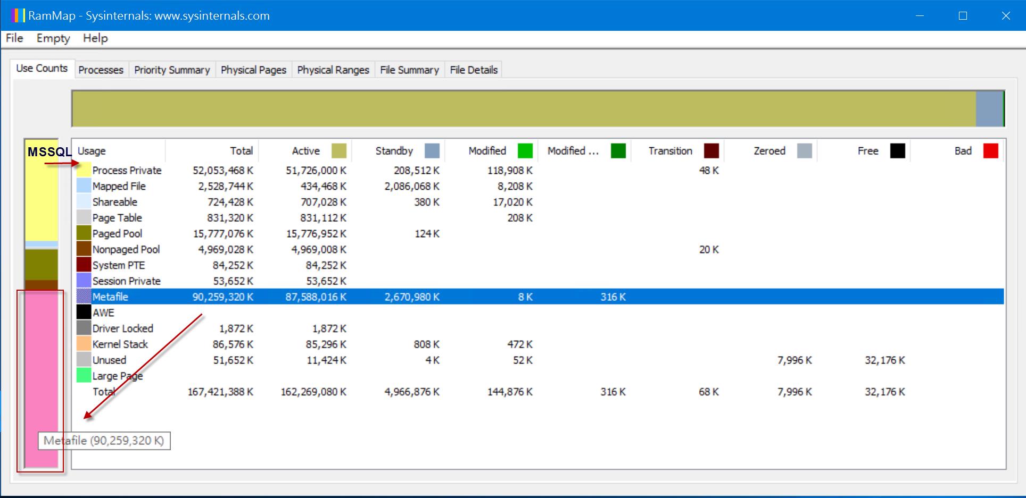Screen dimensions: 1026x498
Task: Open the File menu
Action: [14, 38]
